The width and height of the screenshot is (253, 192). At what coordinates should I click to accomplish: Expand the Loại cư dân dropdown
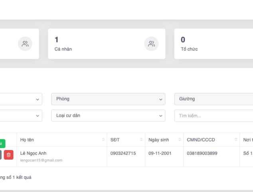108,116
